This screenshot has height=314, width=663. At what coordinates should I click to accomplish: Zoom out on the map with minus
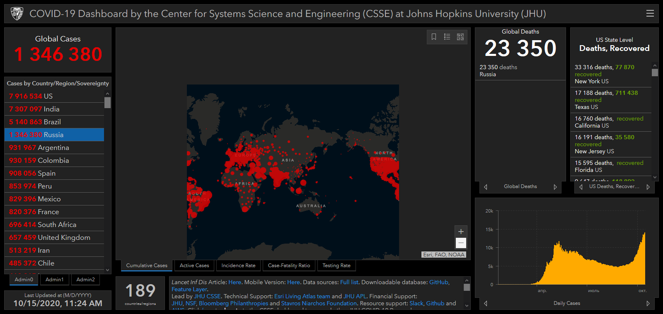[x=461, y=243]
